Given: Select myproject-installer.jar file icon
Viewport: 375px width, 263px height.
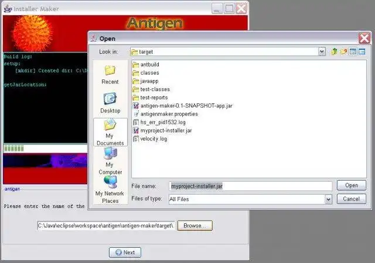Looking at the screenshot, I should [135, 130].
